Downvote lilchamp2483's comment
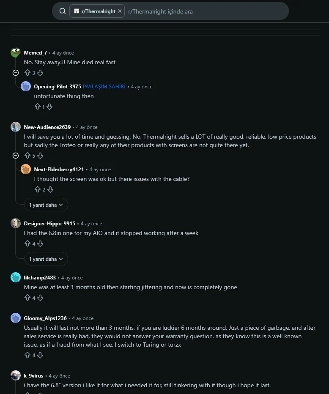This screenshot has height=394, width=329. click(40, 298)
